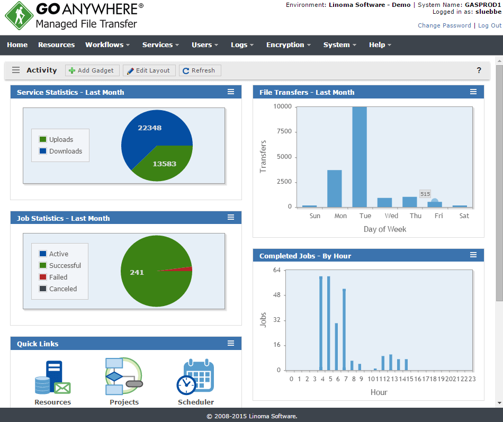
Task: Click the Log Out link
Action: pos(489,25)
